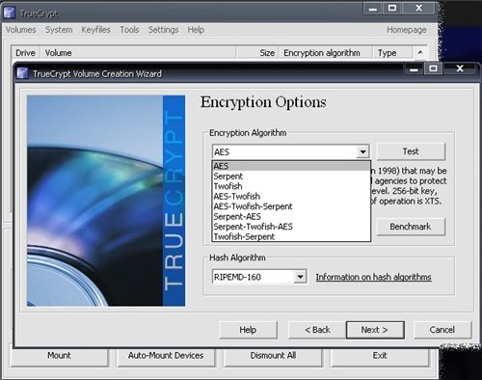Image resolution: width=482 pixels, height=380 pixels.
Task: Select Serpent from the algorithm list
Action: point(291,176)
